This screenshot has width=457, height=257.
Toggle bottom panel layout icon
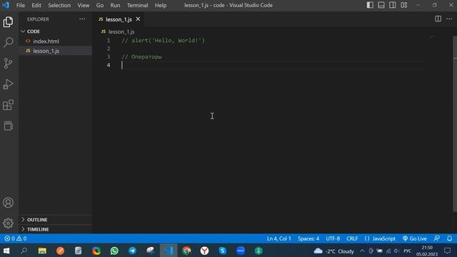point(381,5)
